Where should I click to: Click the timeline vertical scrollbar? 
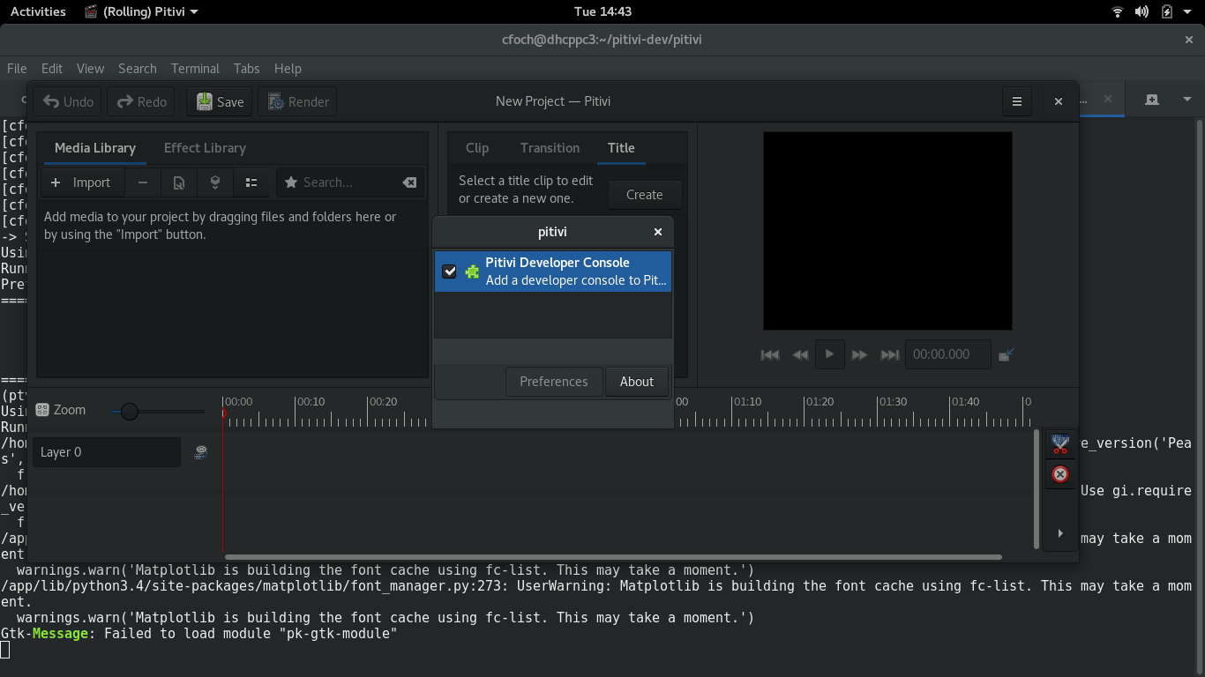click(x=1037, y=487)
